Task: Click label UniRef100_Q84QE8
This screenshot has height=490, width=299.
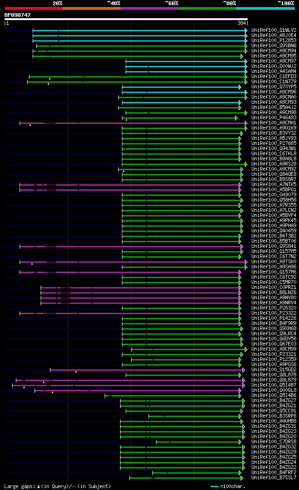Action: (x=274, y=174)
